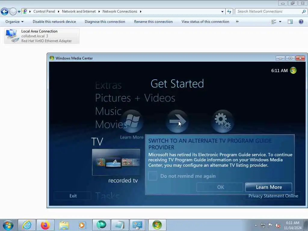308x231 pixels.
Task: Click the green Media Center logo beside clock
Action: [293, 70]
